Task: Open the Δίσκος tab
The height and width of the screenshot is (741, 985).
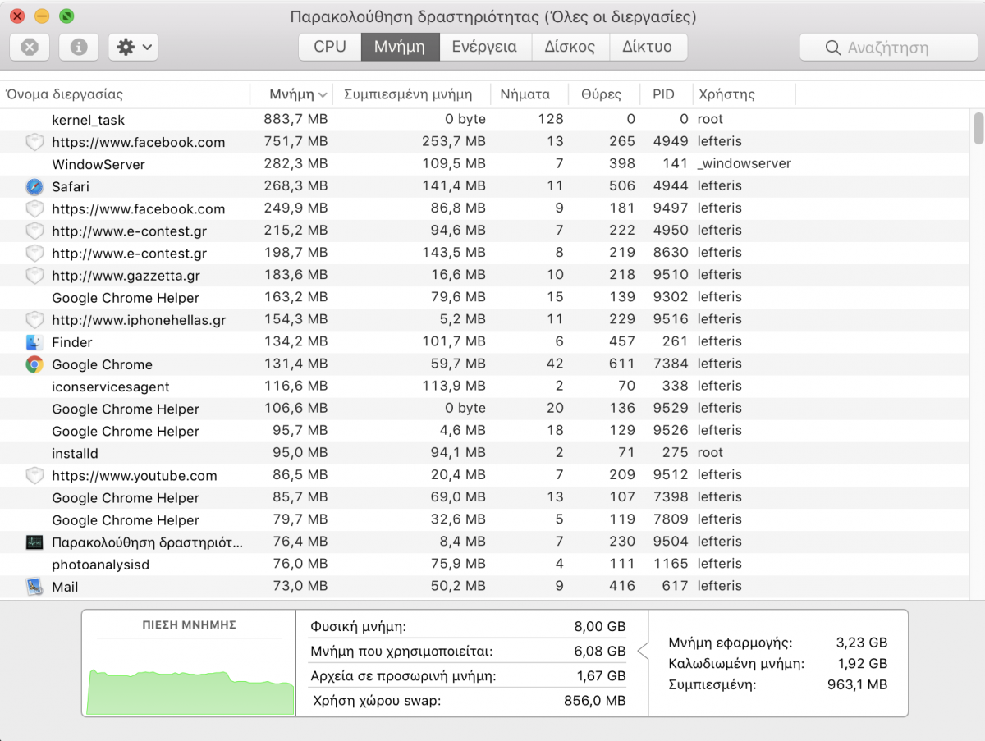Action: click(570, 47)
